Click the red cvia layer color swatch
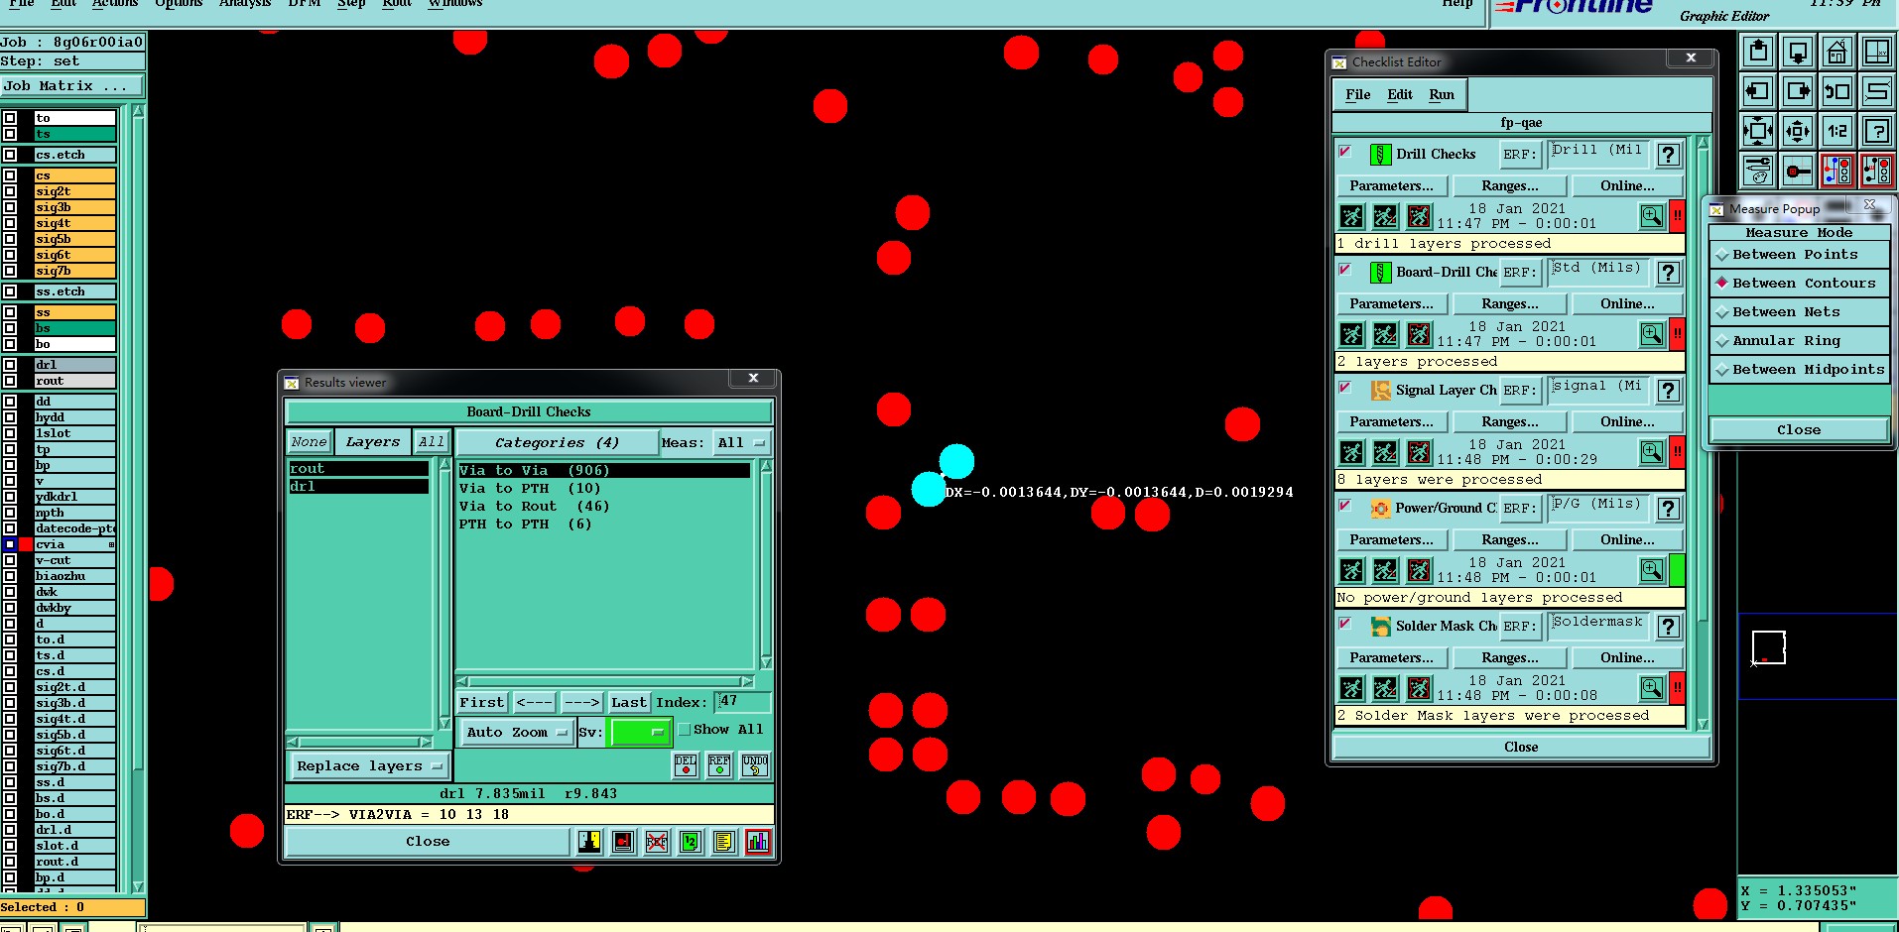Viewport: 1899px width, 932px height. point(26,544)
